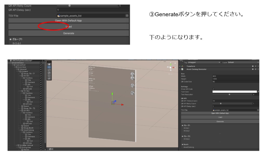Select the Move tool
Viewport: 266px width, 155px height.
(49, 67)
